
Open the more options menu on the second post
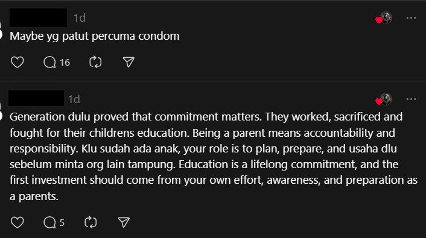click(x=411, y=99)
